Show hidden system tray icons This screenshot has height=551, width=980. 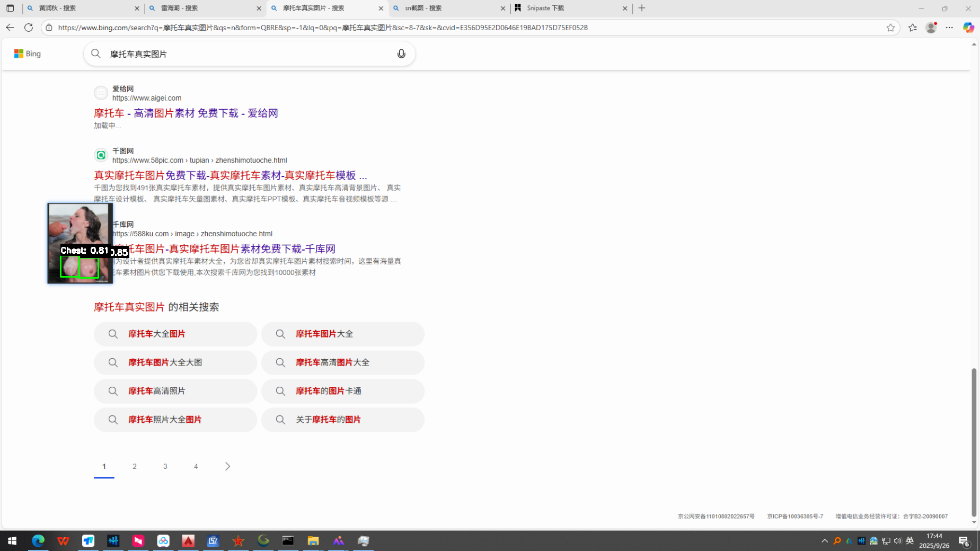coord(824,541)
